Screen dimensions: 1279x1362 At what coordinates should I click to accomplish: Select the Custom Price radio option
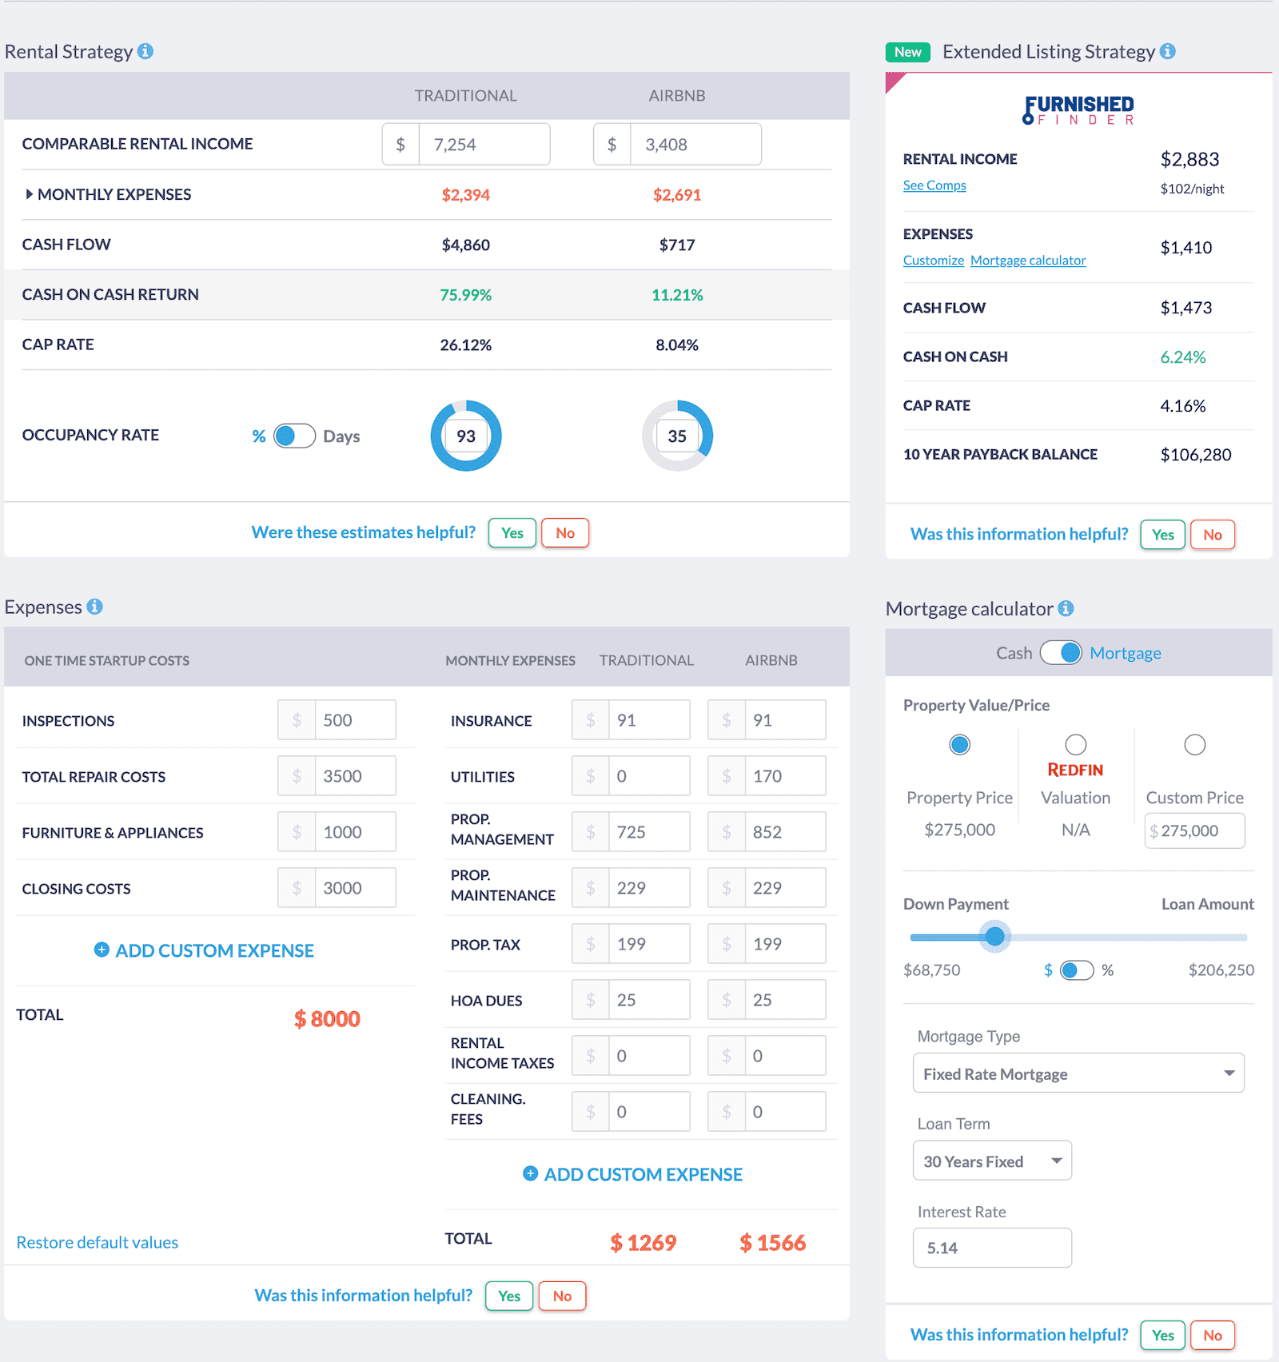(x=1194, y=745)
